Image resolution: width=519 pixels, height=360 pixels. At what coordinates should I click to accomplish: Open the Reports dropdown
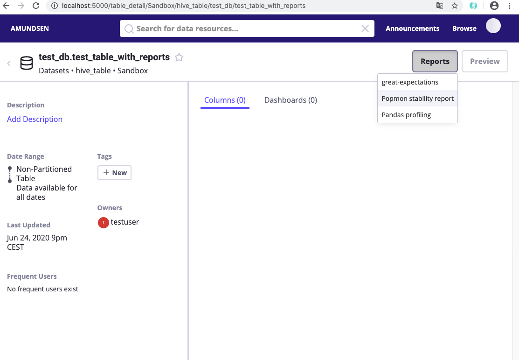[435, 61]
